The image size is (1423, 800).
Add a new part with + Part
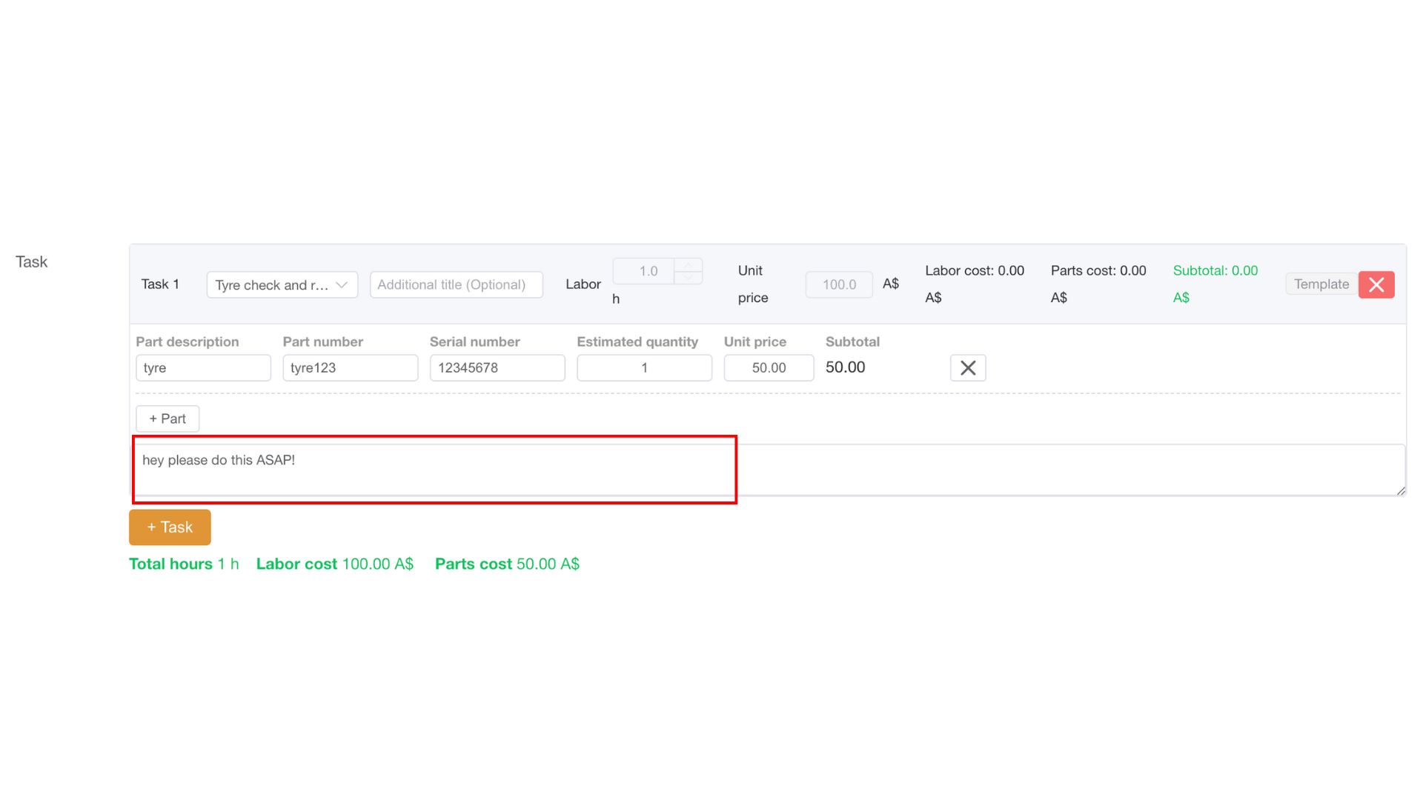167,418
